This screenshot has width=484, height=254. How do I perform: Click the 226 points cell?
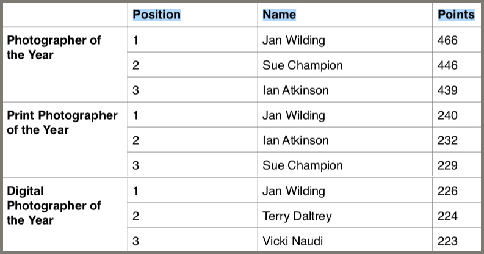[447, 191]
